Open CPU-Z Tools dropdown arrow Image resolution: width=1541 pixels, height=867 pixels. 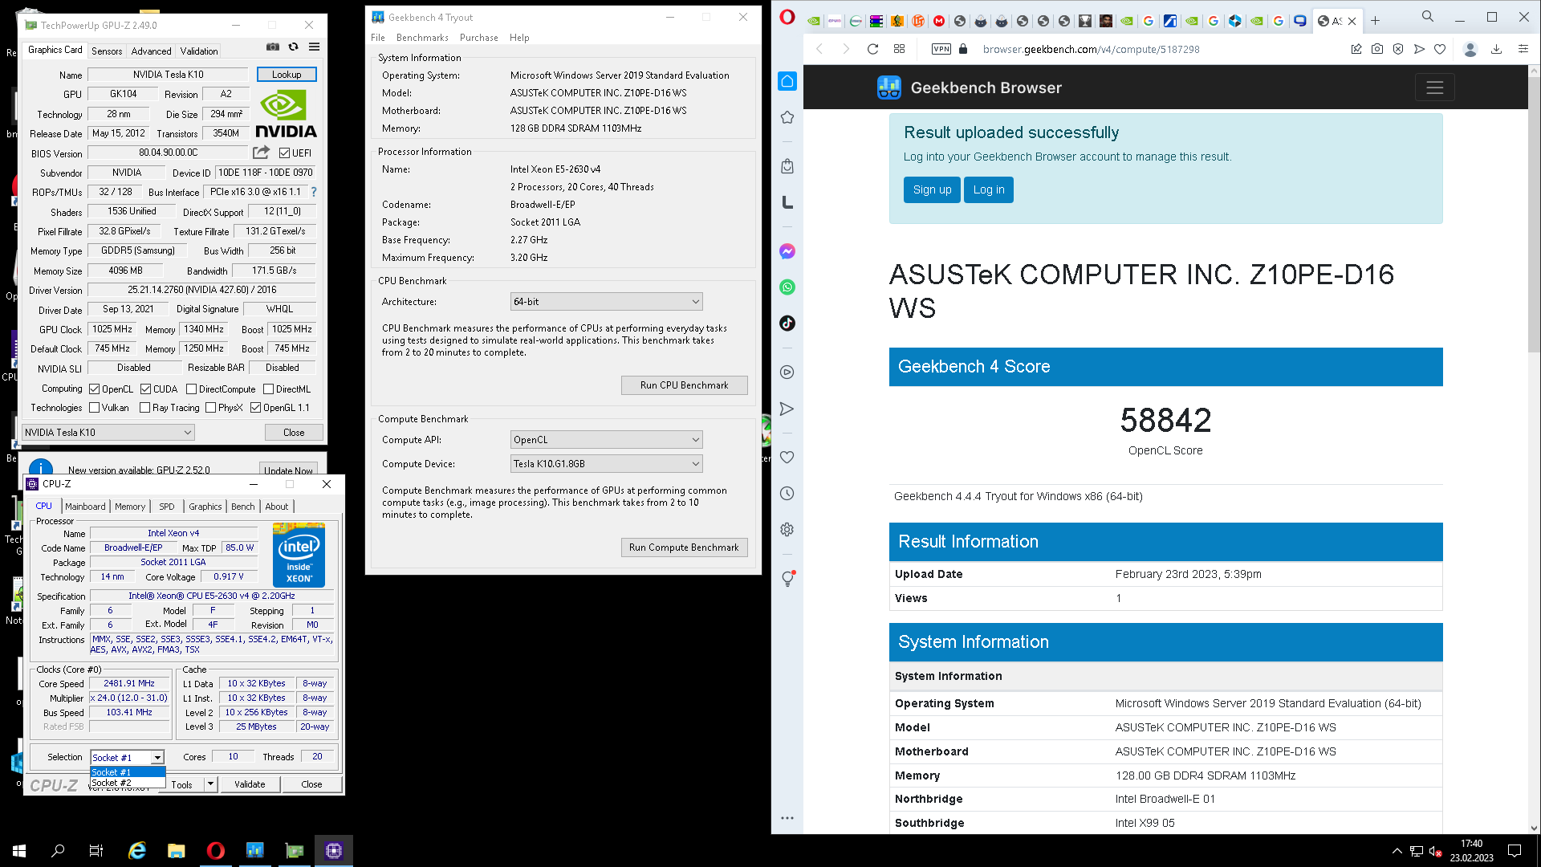pyautogui.click(x=210, y=784)
